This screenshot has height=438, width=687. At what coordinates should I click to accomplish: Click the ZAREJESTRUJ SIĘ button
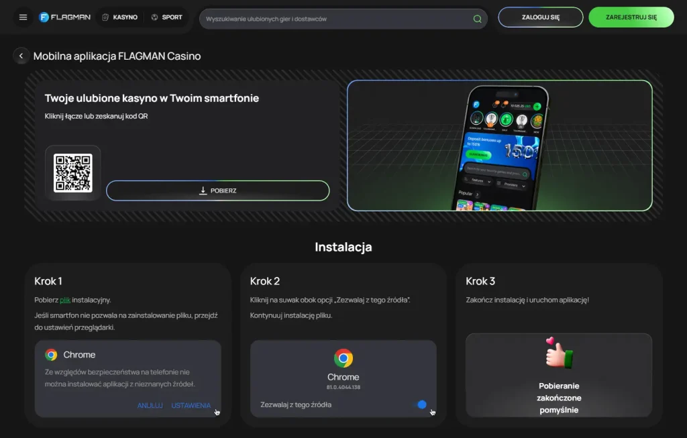(631, 17)
